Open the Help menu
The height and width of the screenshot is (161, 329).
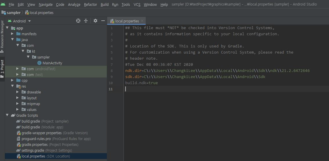click(x=164, y=4)
